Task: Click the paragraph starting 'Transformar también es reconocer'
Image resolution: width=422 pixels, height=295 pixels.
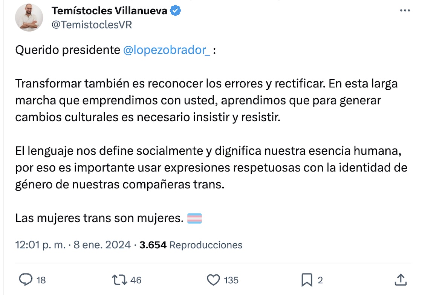Action: (x=206, y=100)
